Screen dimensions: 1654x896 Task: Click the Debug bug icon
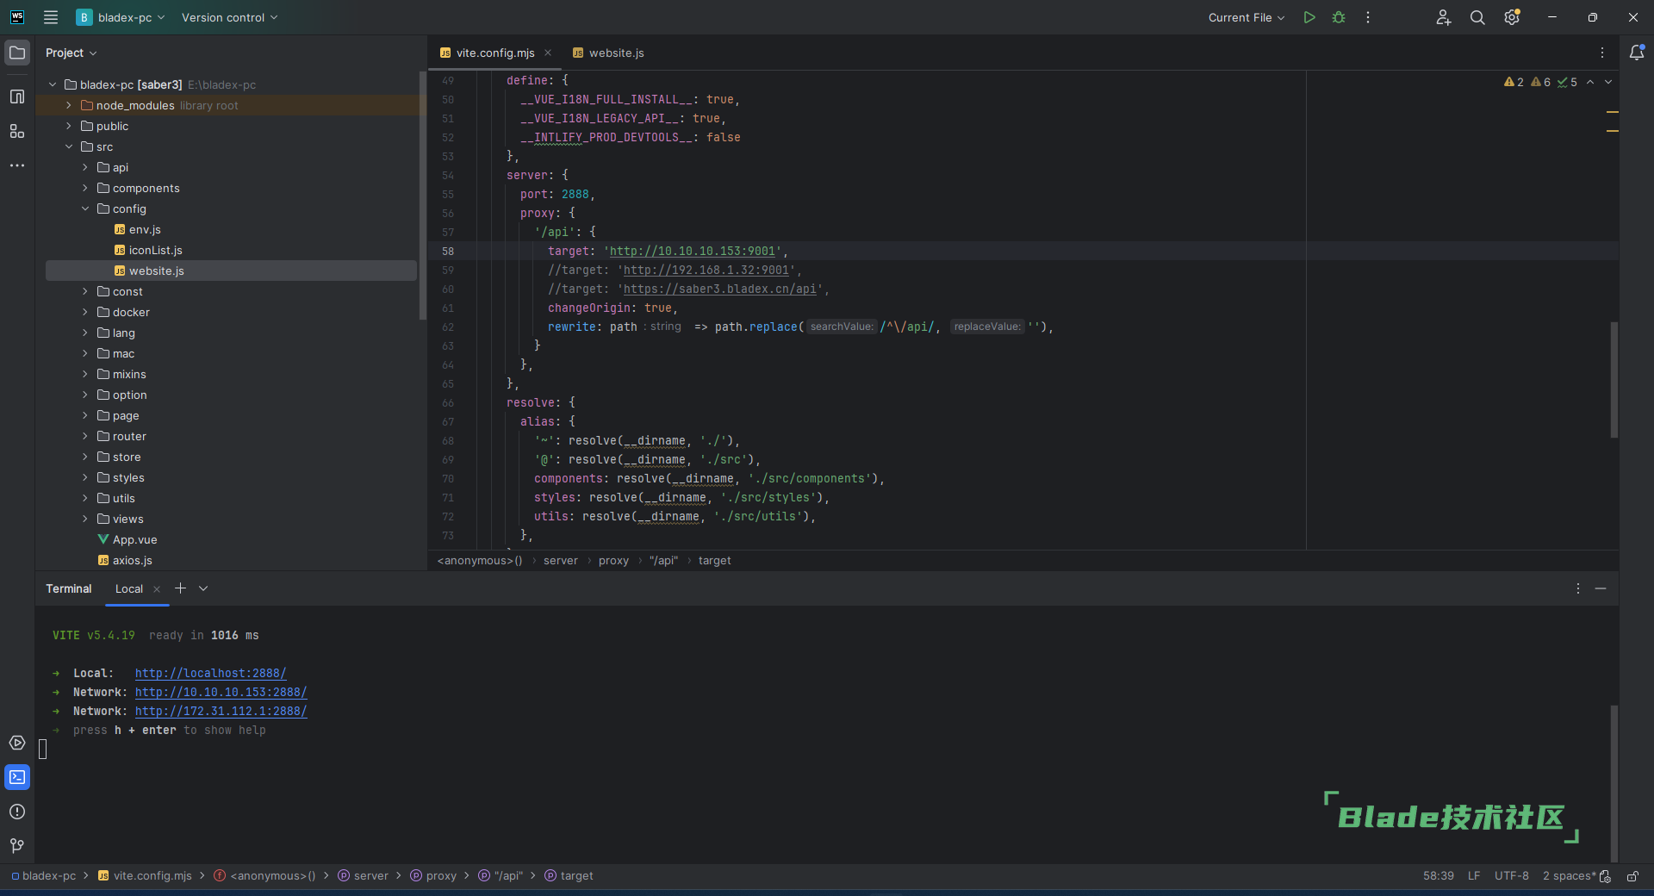(1339, 17)
